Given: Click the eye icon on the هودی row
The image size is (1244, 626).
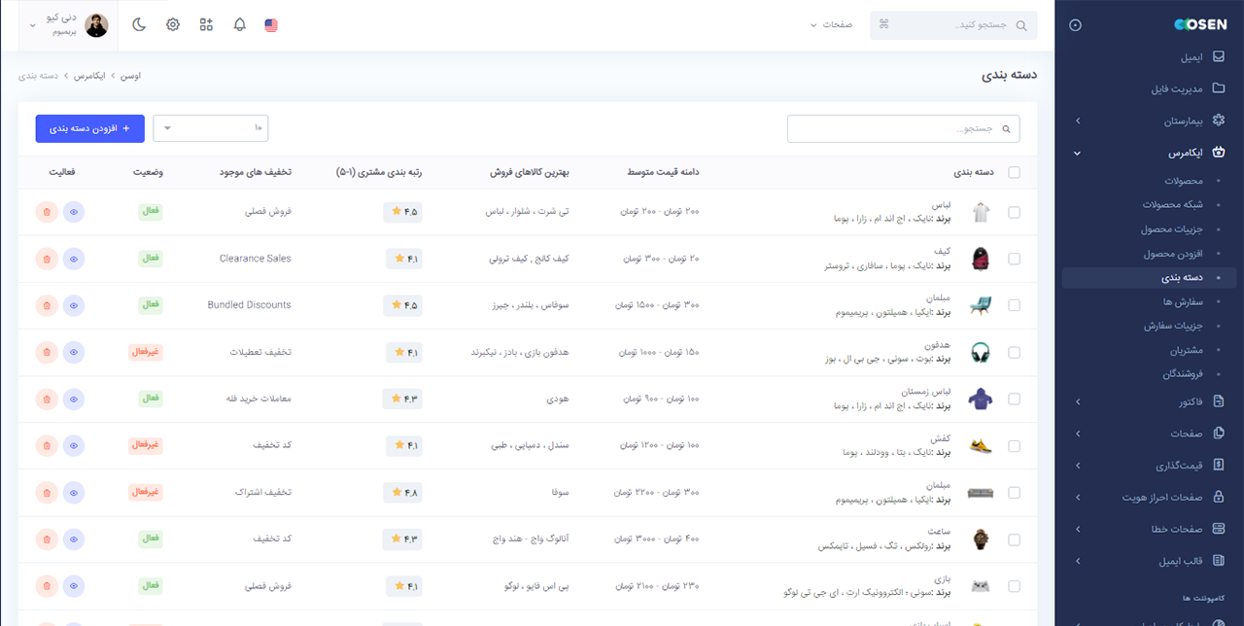Looking at the screenshot, I should click(74, 399).
